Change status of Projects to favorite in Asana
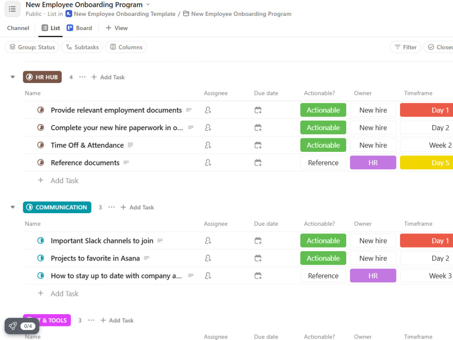The image size is (453, 340). 41,258
